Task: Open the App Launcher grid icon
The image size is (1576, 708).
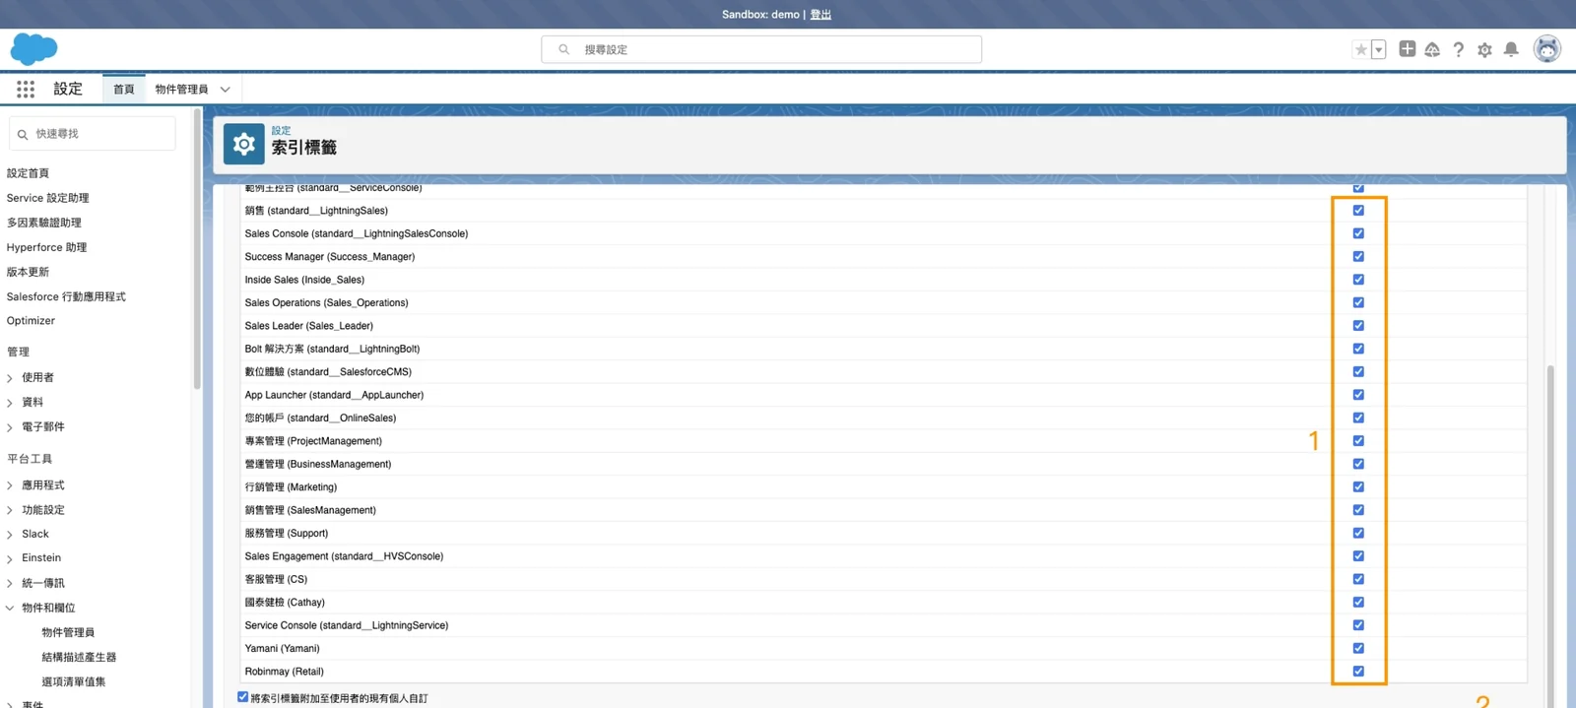Action: [x=26, y=89]
